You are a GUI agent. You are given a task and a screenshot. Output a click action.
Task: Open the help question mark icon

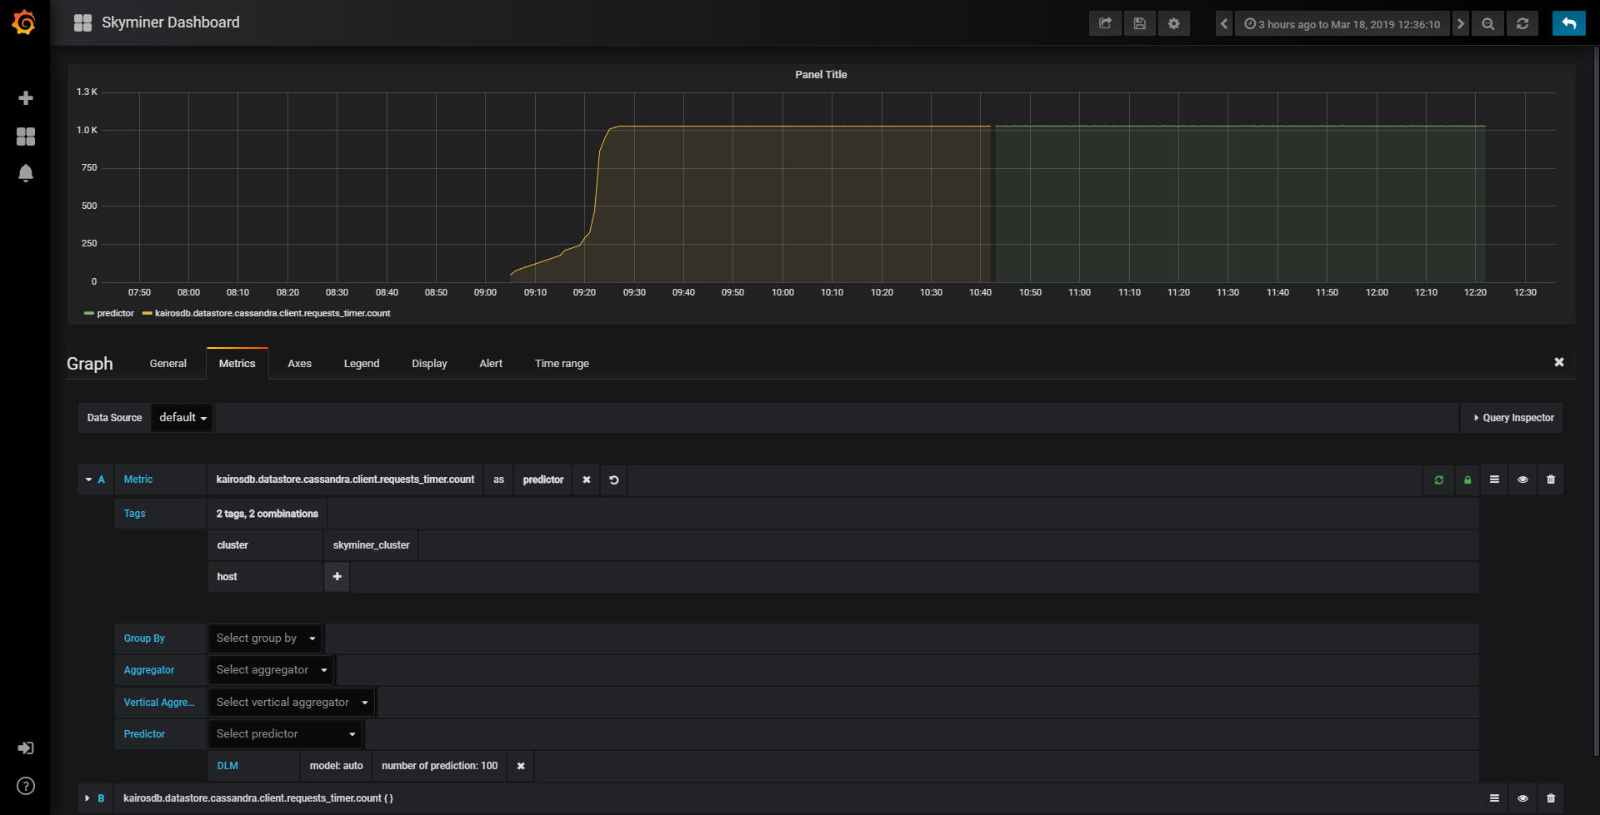(26, 786)
